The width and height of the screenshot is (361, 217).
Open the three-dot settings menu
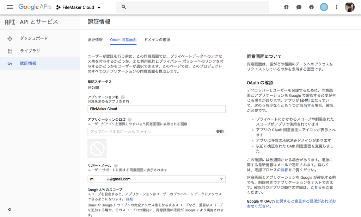(336, 7)
